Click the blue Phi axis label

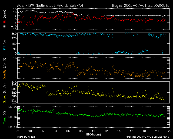point(5,48)
